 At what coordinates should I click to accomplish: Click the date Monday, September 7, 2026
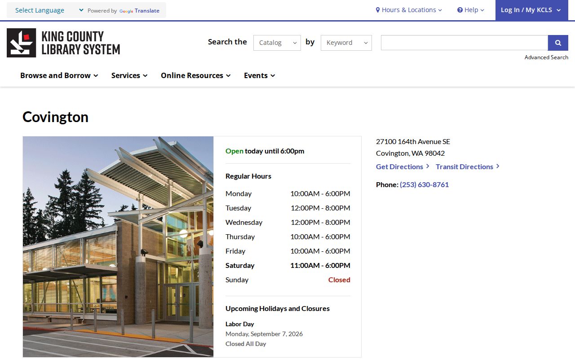(x=264, y=334)
